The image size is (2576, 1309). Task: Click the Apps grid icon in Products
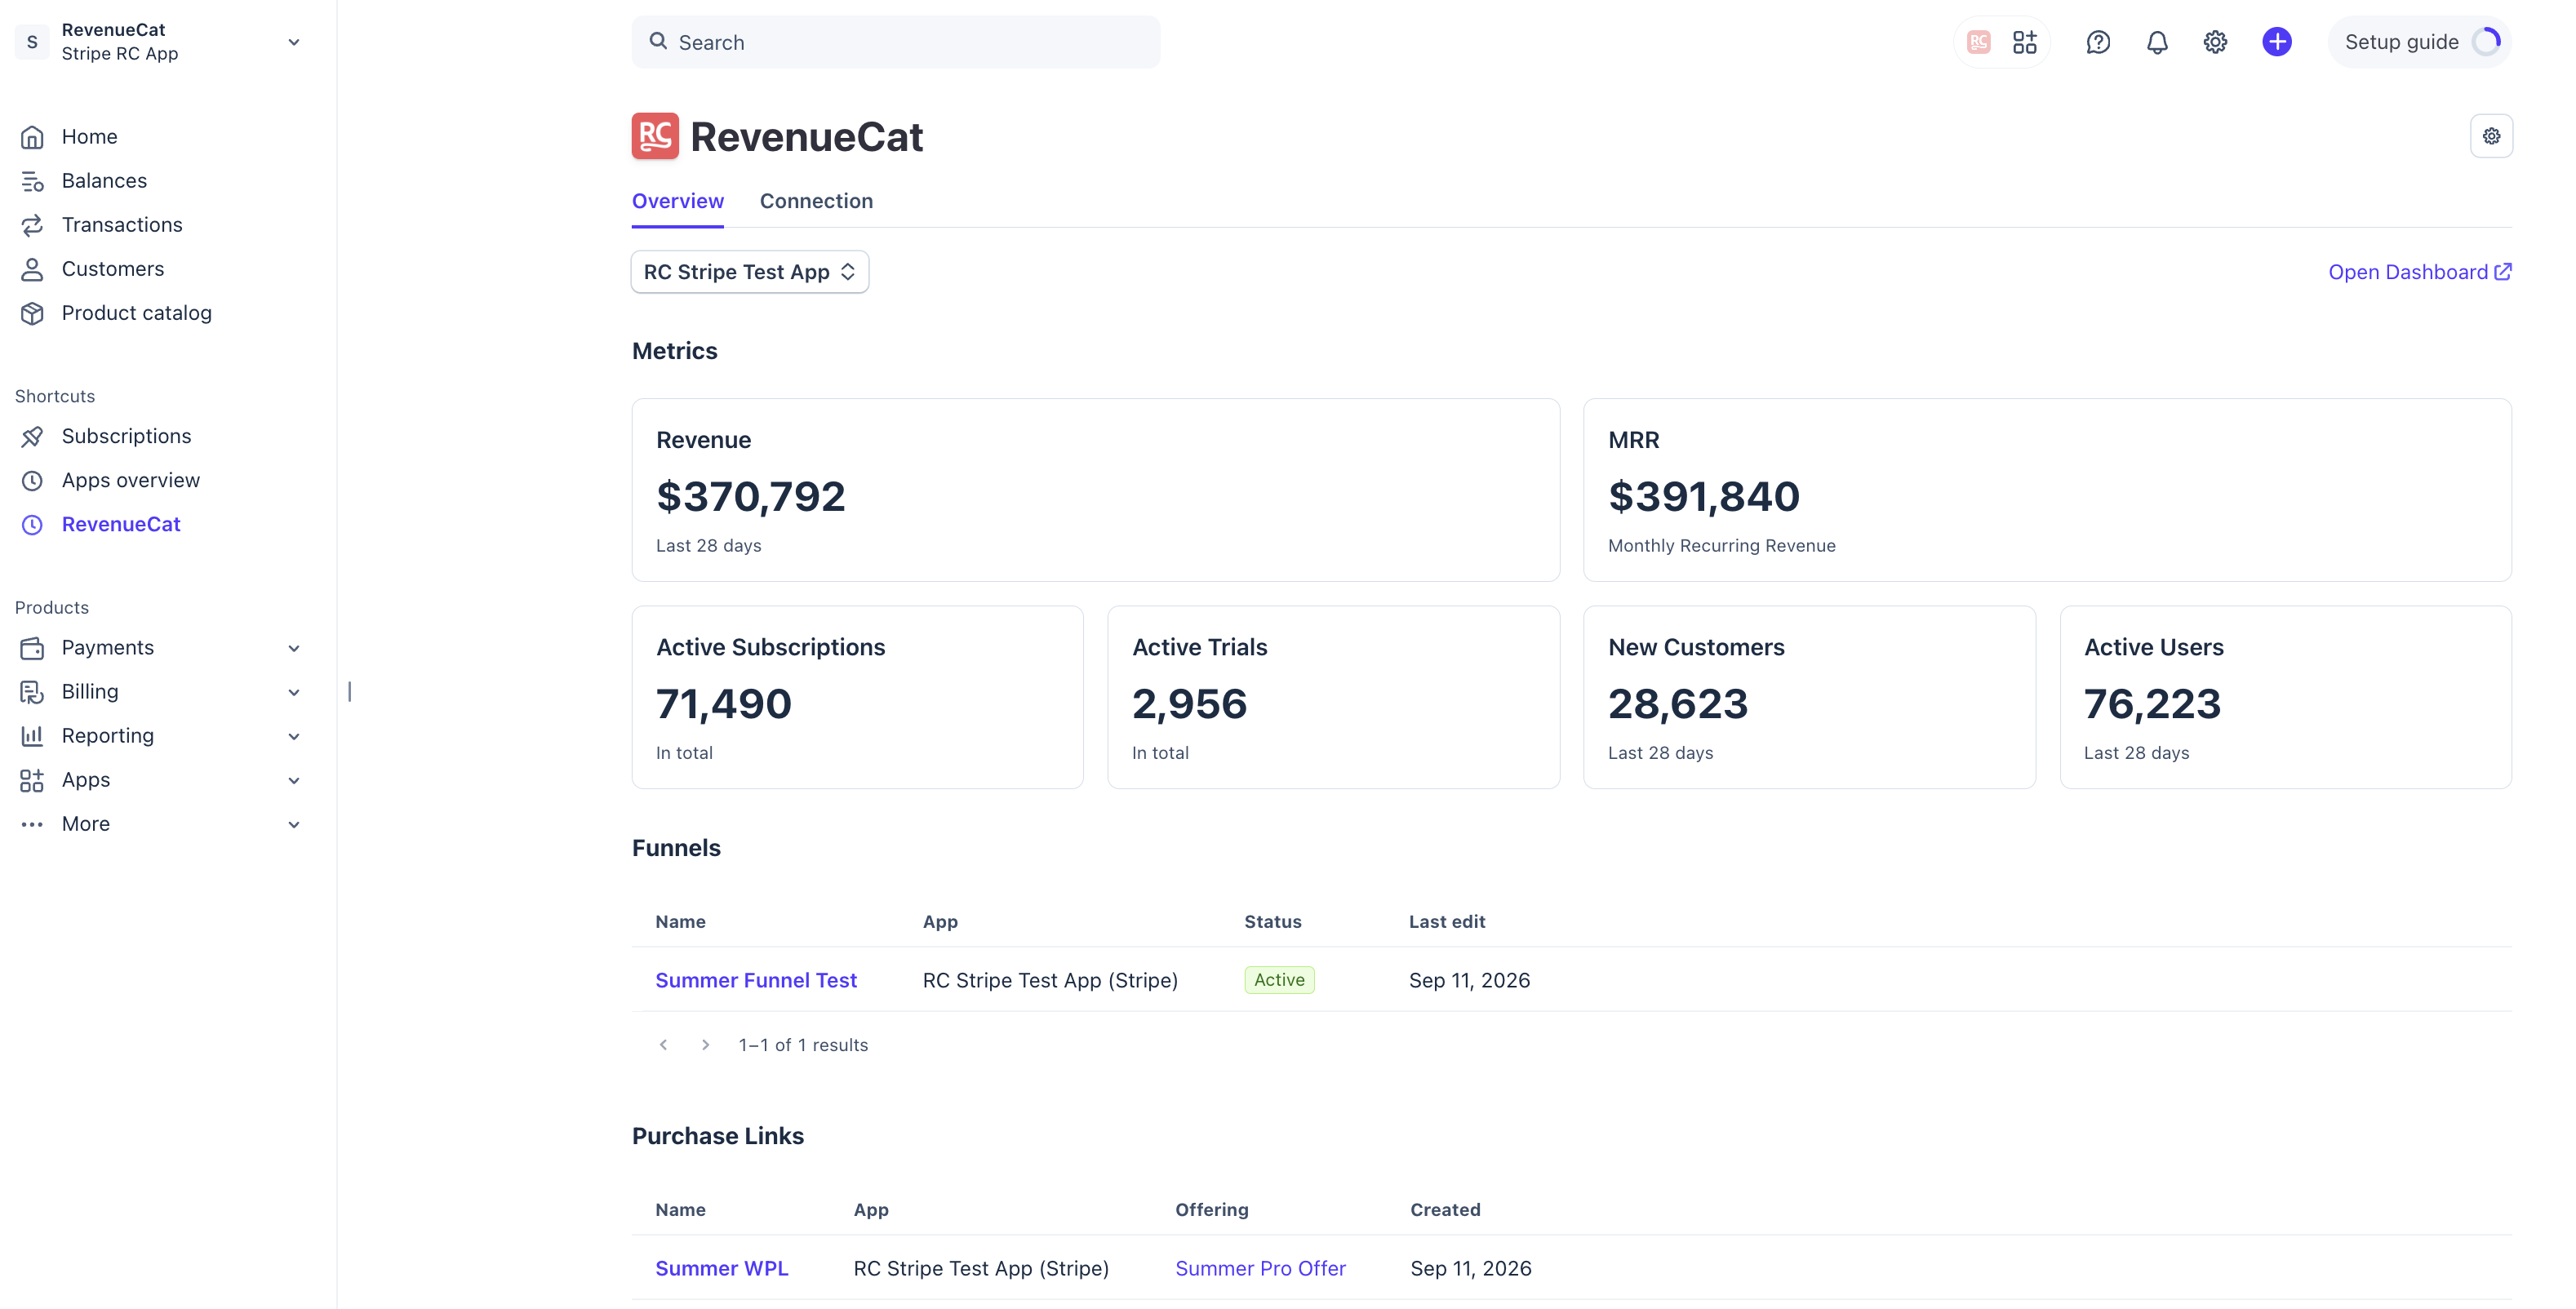pos(32,780)
